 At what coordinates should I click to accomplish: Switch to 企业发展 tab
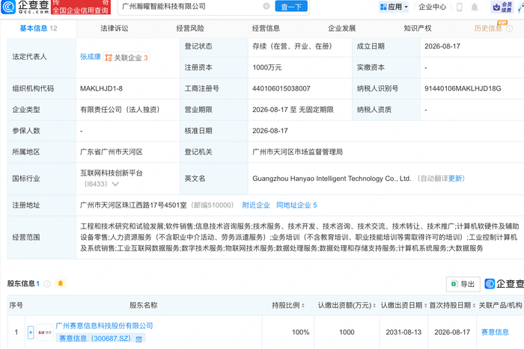point(341,28)
